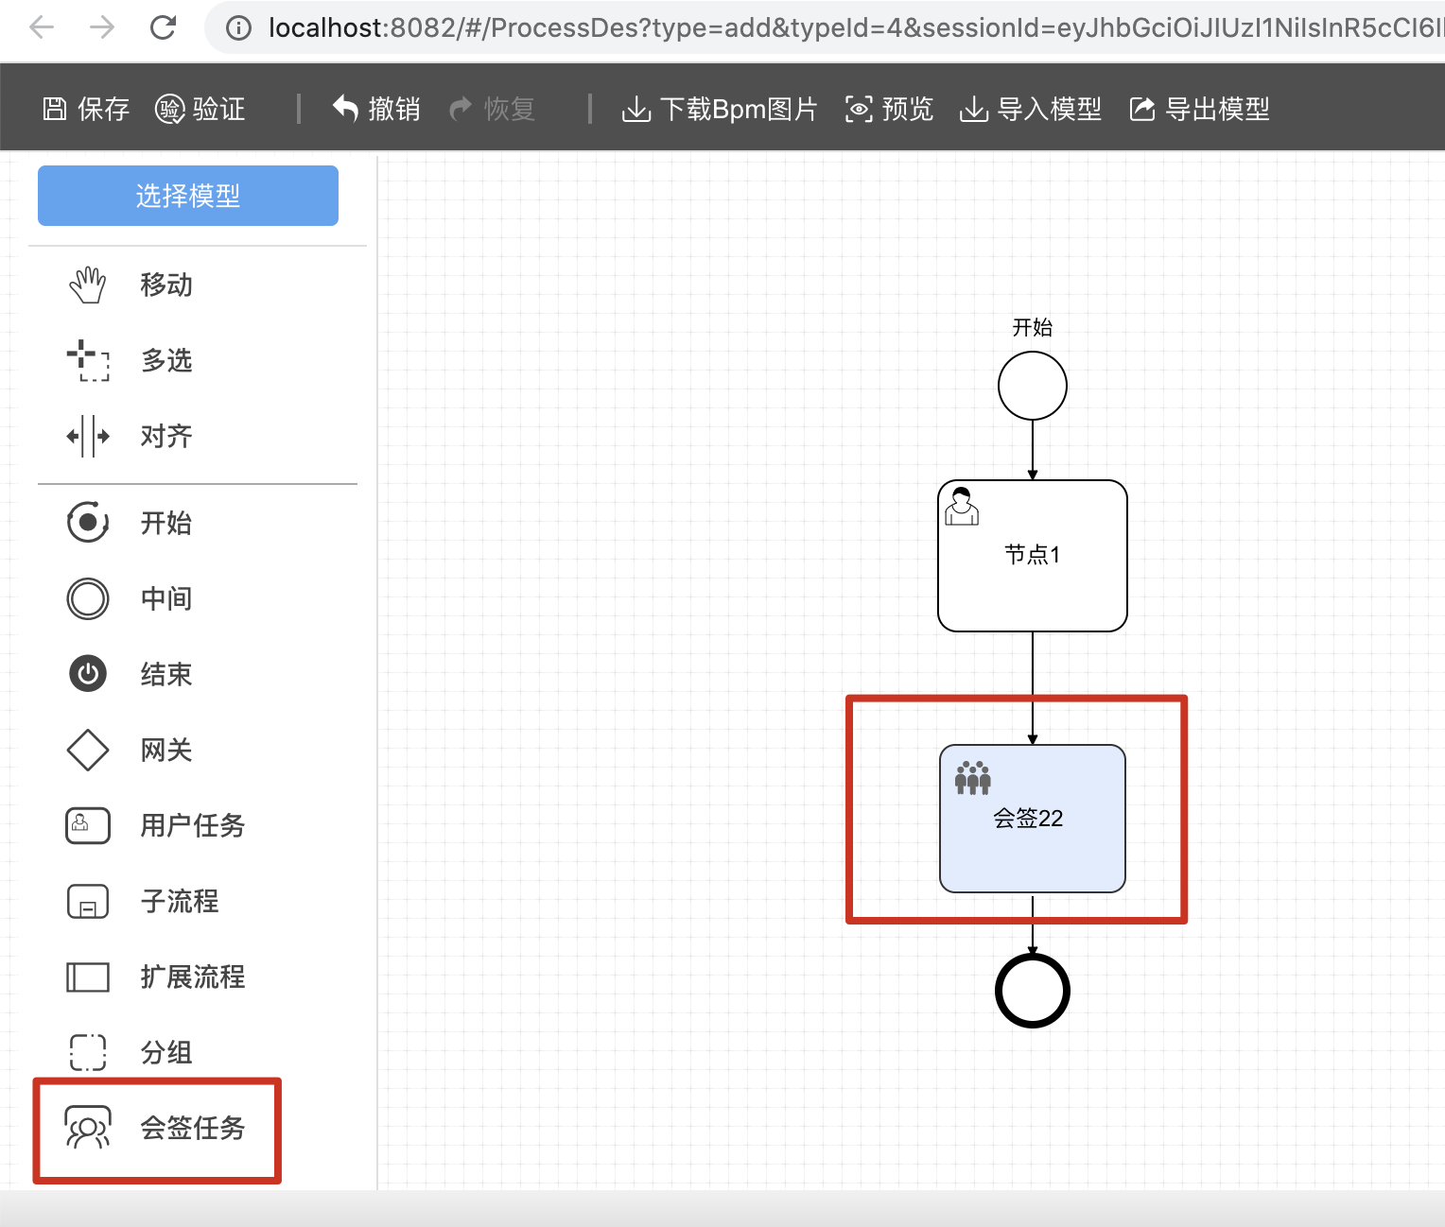Select the 中间 intermediate event tool
1445x1227 pixels.
166,598
